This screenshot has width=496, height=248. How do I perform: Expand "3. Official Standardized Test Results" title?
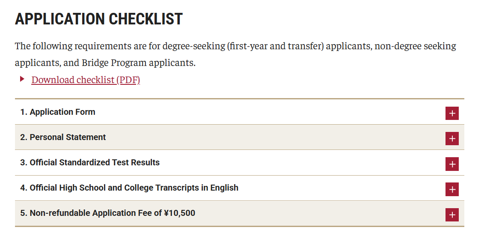click(x=90, y=163)
